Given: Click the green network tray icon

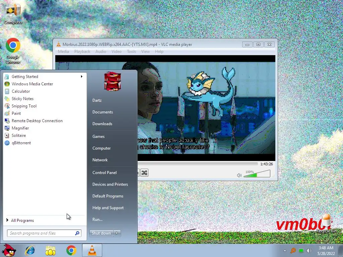Looking at the screenshot, I should click(x=301, y=251).
